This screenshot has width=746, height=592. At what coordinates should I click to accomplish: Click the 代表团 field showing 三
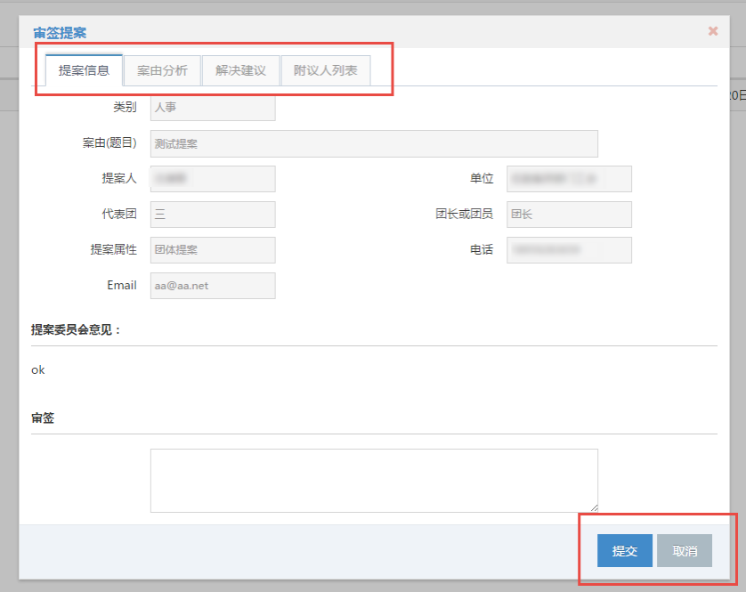(x=213, y=215)
